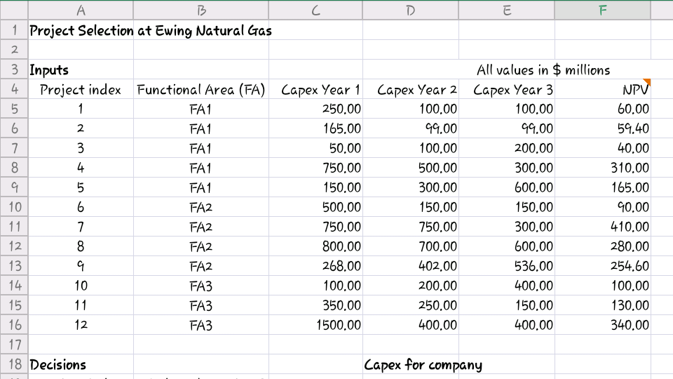Select row 16 header
673x379 pixels.
[14, 325]
